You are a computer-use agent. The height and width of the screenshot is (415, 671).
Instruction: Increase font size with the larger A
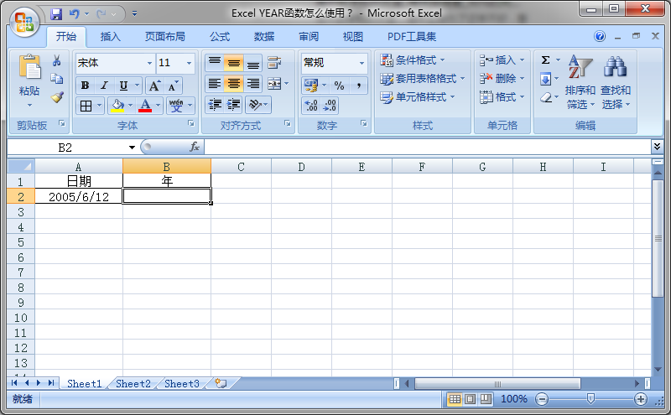tap(154, 86)
